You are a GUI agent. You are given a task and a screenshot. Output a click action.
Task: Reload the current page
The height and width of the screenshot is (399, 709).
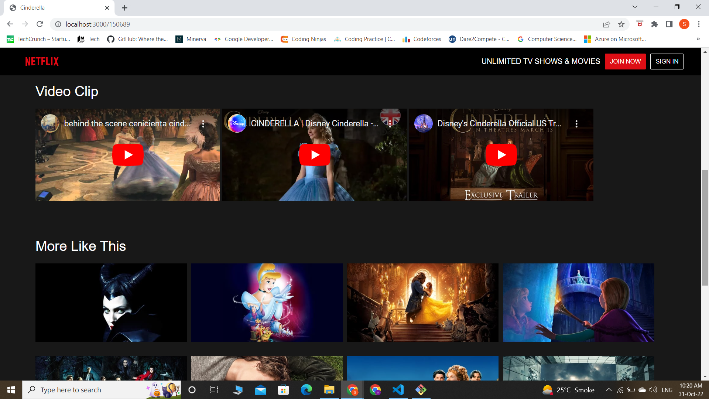(40, 24)
